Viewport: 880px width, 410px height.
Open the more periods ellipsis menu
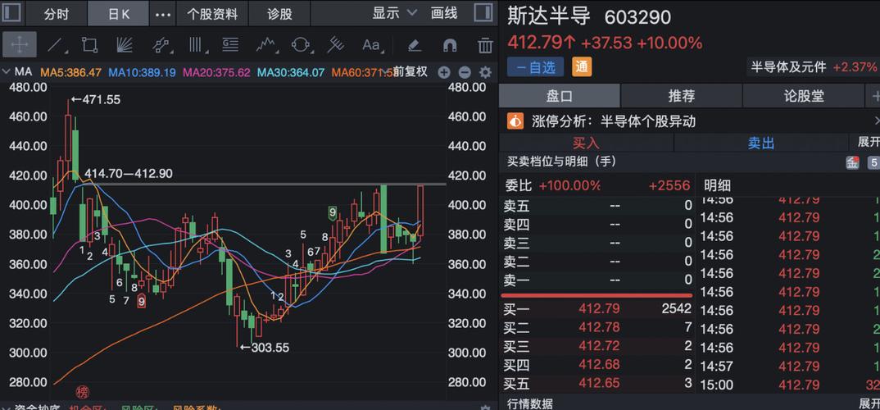tap(163, 14)
